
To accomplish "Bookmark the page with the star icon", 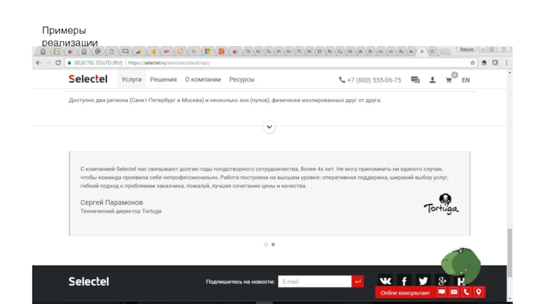I will point(472,63).
